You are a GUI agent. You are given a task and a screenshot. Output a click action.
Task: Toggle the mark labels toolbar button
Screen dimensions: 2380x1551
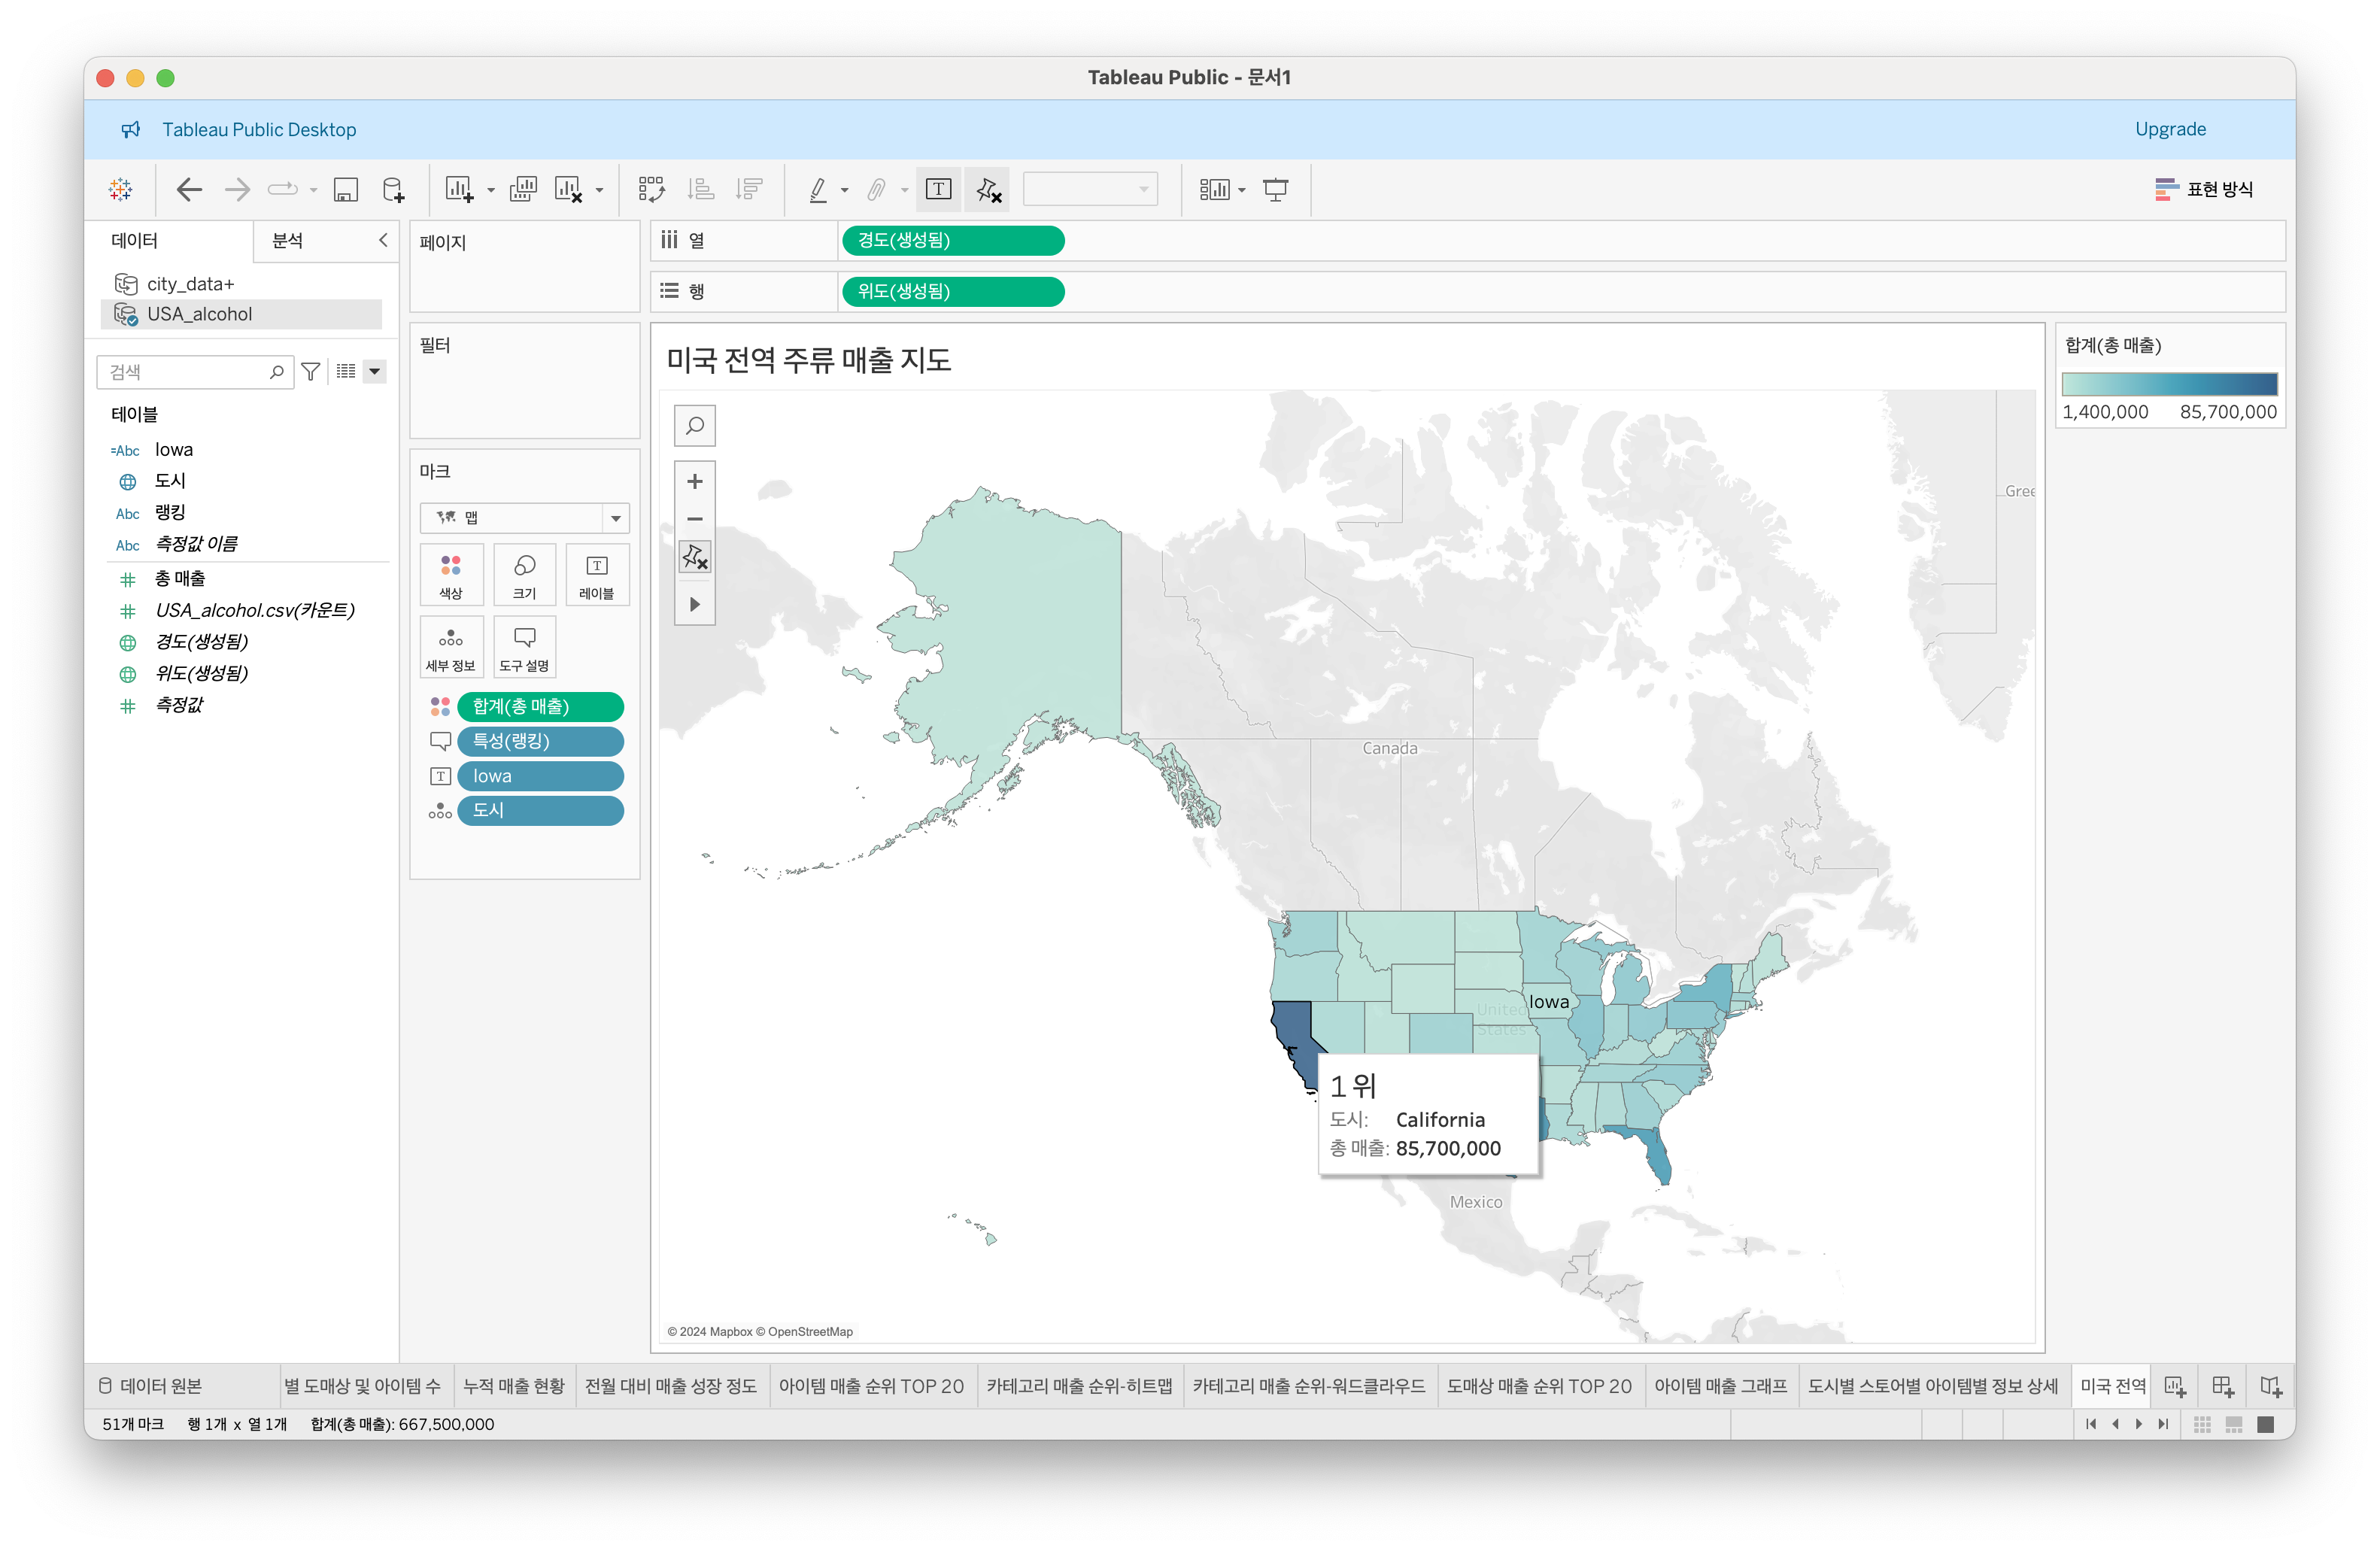click(x=938, y=189)
